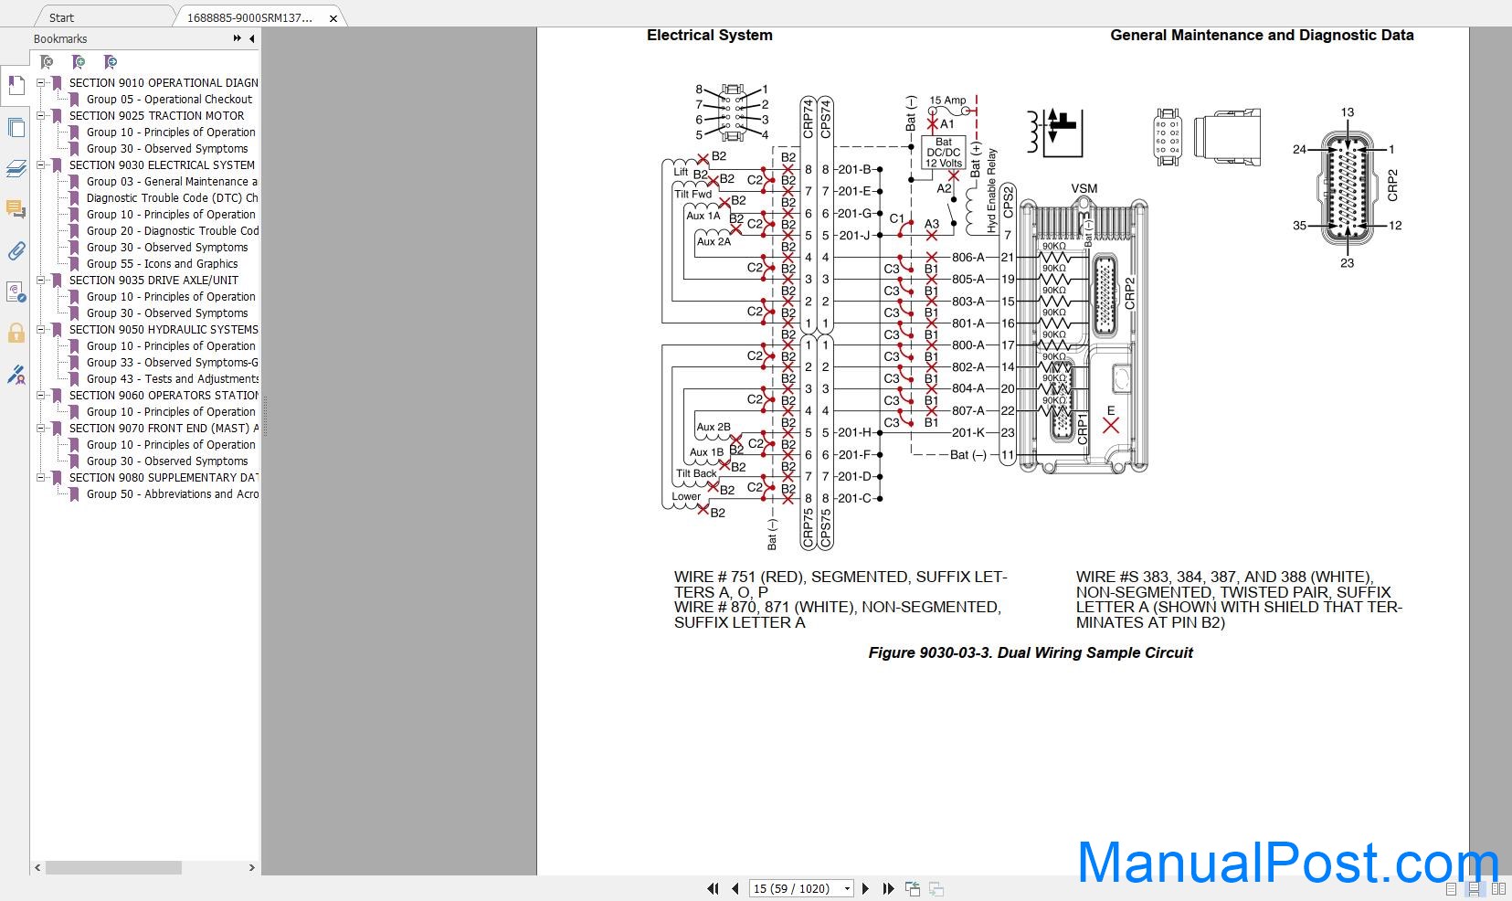Go to the next page
The image size is (1512, 901).
point(866,888)
